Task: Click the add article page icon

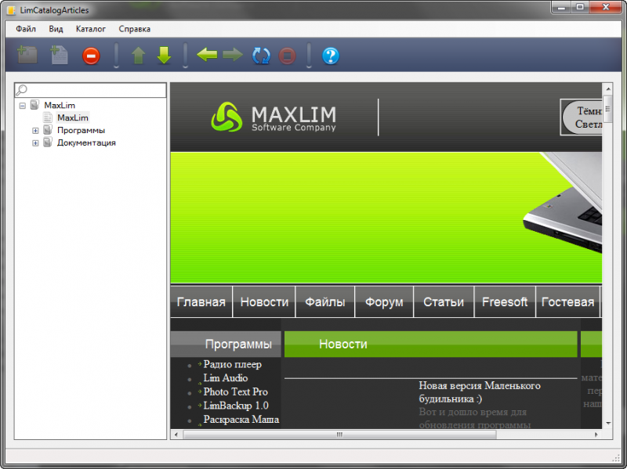Action: (x=60, y=55)
